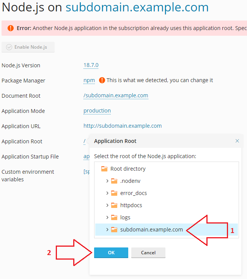The width and height of the screenshot is (247, 279).
Task: Click the .nodenv folder icon
Action: (x=114, y=181)
